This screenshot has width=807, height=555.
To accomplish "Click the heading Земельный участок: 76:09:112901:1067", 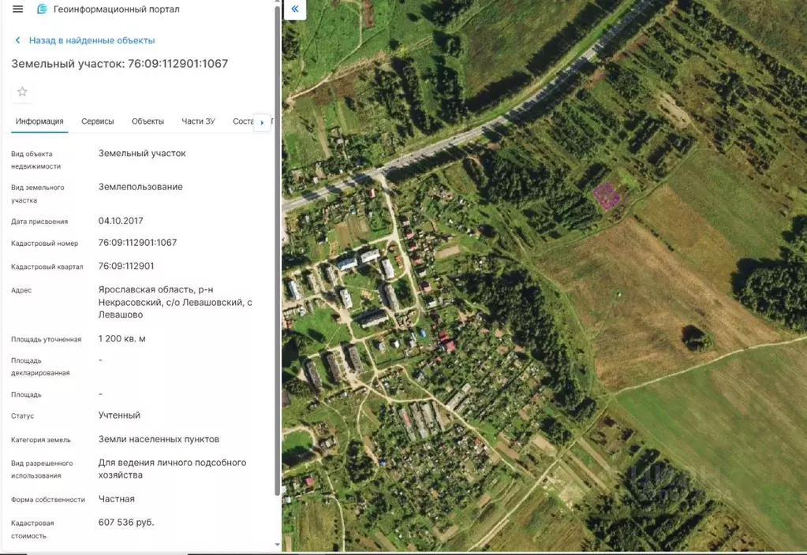I will coord(119,64).
